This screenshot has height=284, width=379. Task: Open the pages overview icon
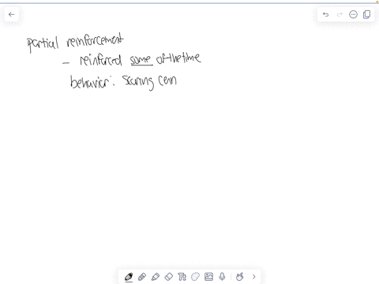(x=366, y=14)
